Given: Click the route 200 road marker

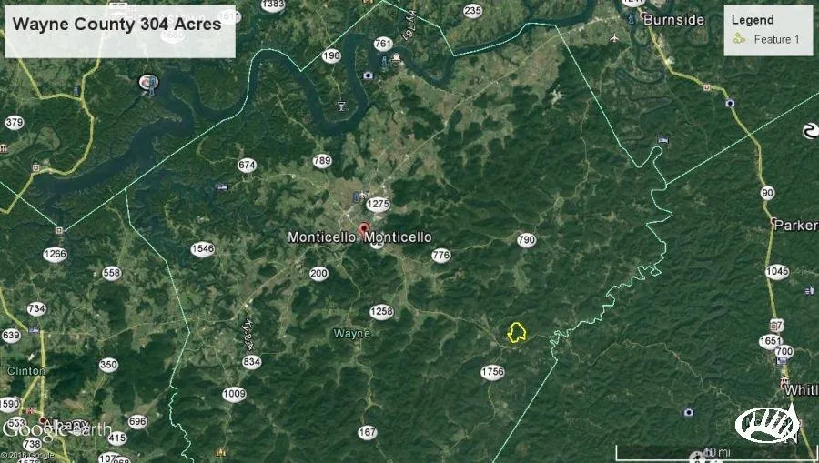Looking at the screenshot, I should coord(318,274).
